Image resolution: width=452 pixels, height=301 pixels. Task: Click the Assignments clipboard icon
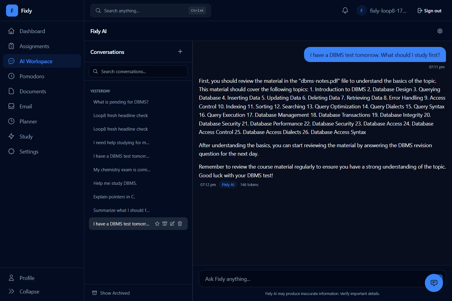pyautogui.click(x=11, y=46)
